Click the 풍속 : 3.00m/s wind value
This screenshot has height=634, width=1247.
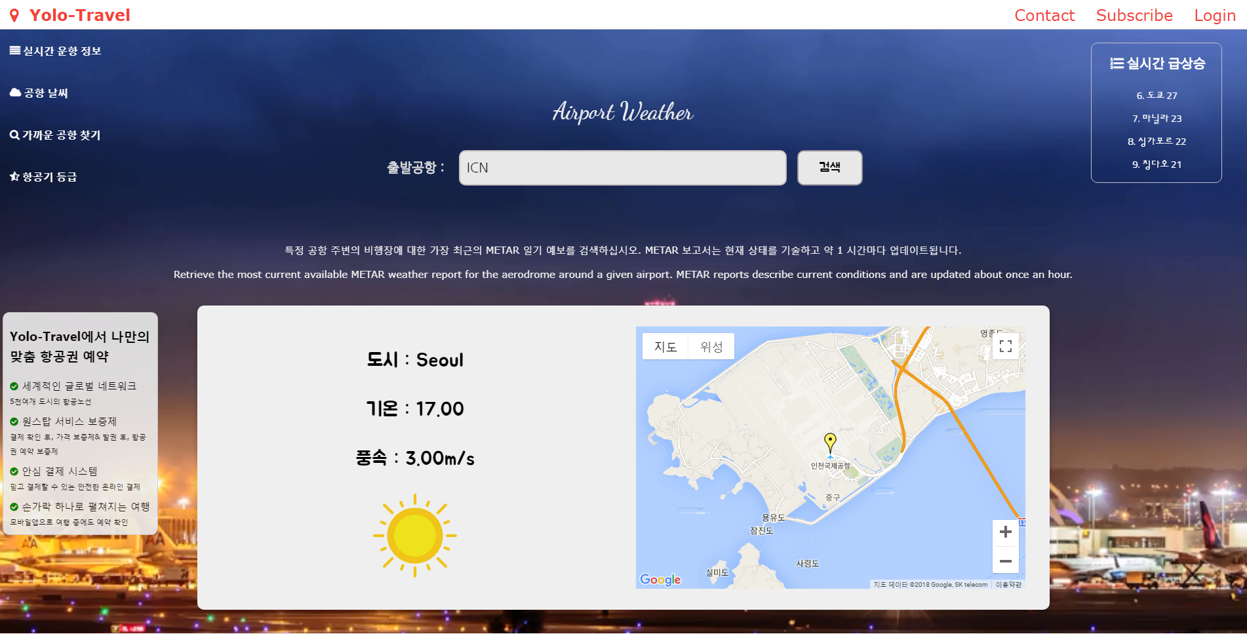tap(415, 458)
